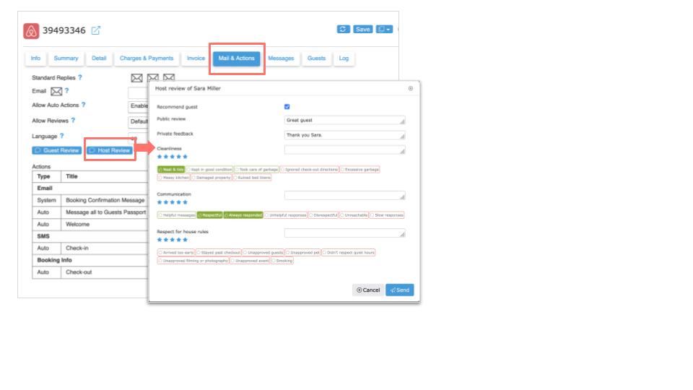Check 'Slow responses' tag

(x=387, y=215)
